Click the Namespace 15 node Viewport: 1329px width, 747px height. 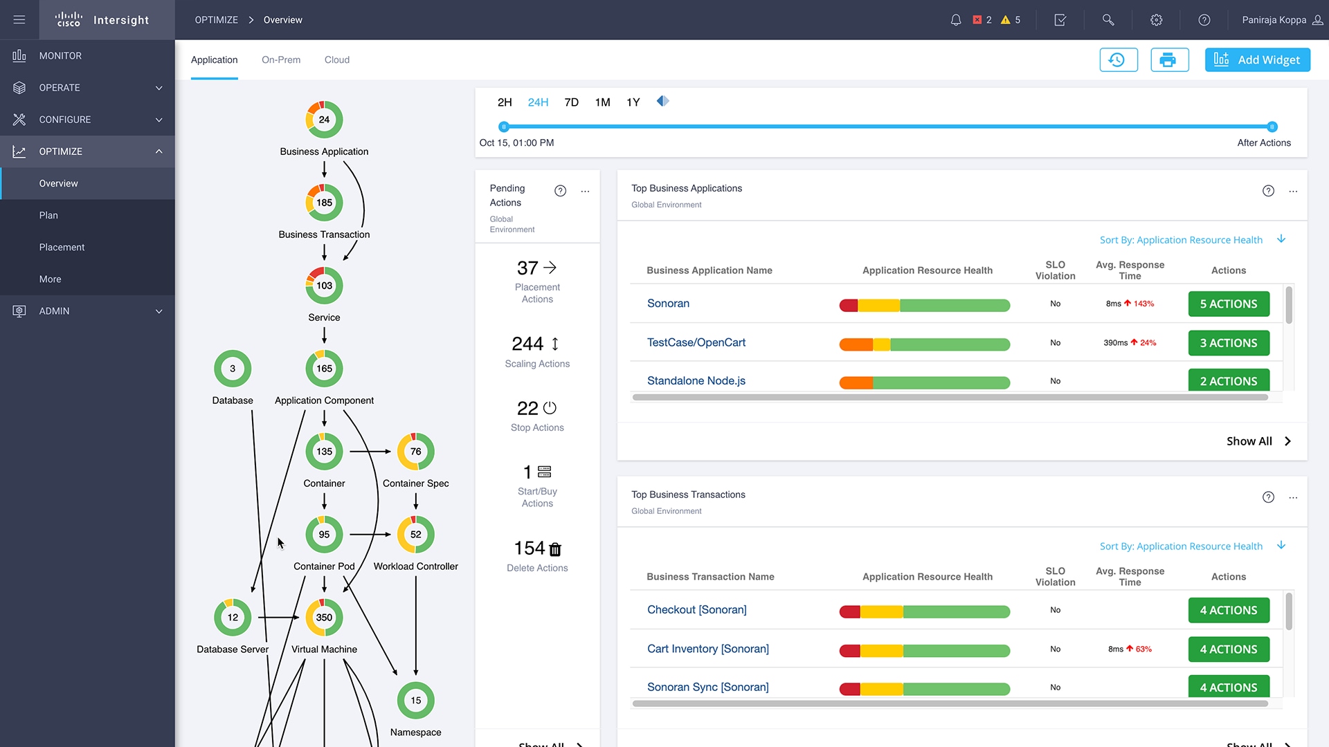coord(415,701)
